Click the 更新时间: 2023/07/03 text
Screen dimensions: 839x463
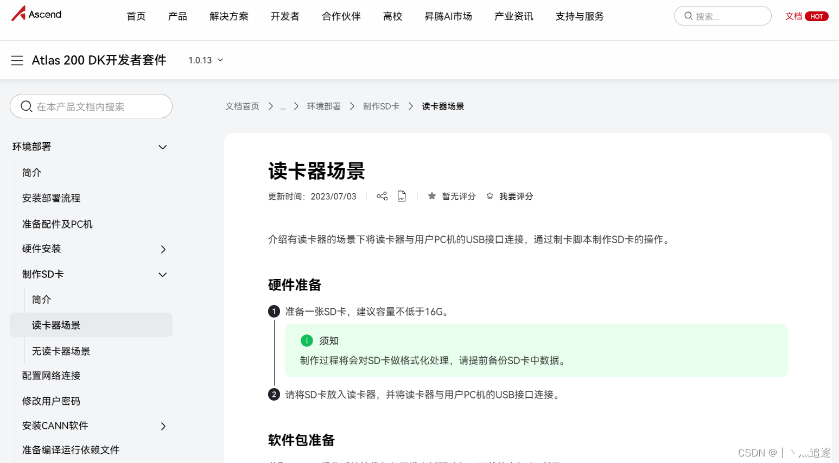(x=312, y=196)
